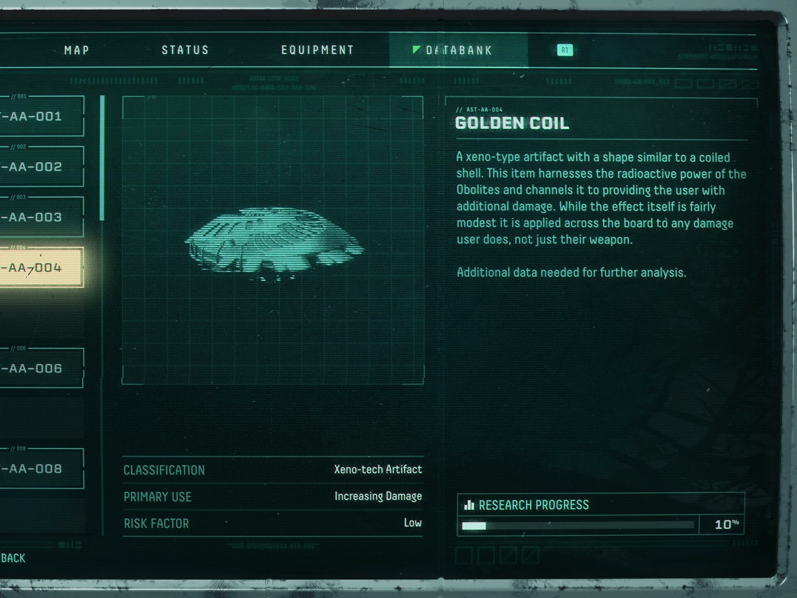Click the highlighted AA-004 entry
797x598 pixels.
pyautogui.click(x=42, y=267)
